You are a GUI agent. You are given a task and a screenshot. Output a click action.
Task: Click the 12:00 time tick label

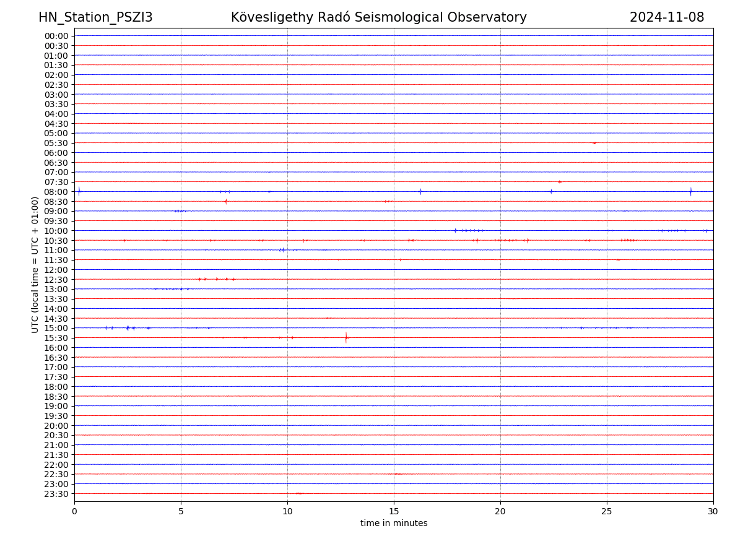[x=56, y=270]
